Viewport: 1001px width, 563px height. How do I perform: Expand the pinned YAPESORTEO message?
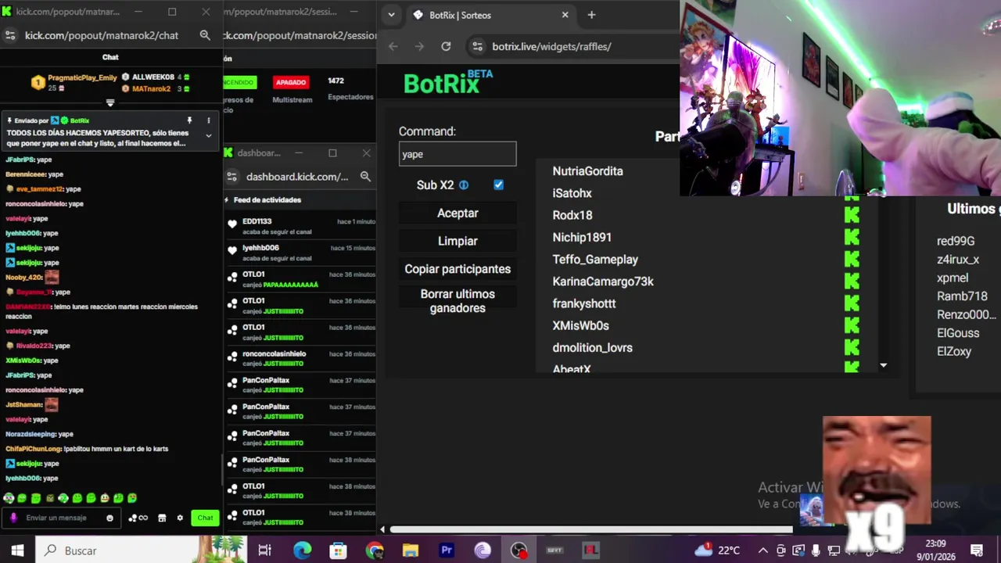pos(208,136)
